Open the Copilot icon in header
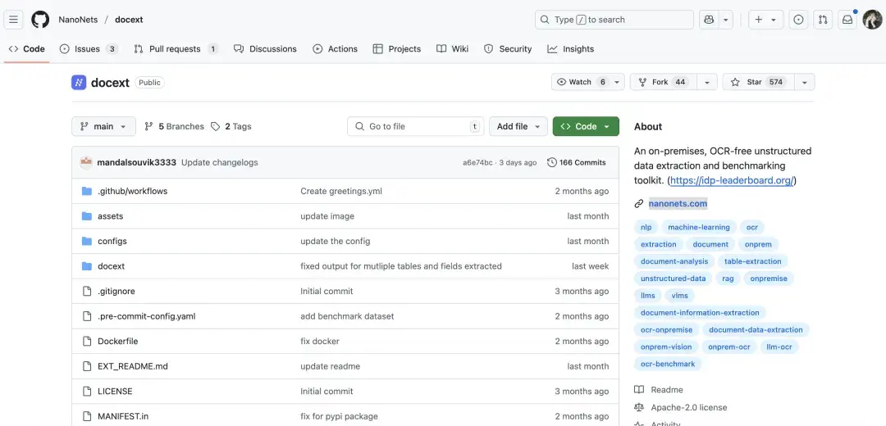The image size is (886, 426). click(709, 20)
